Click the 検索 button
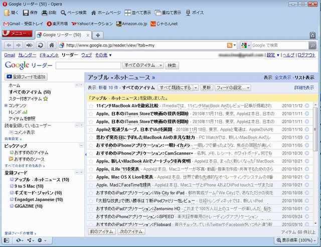This screenshot has height=247, width=321. coord(172,65)
